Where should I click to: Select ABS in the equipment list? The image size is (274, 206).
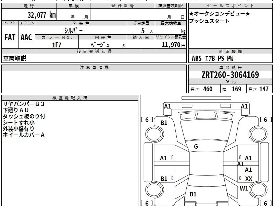[x=197, y=58]
